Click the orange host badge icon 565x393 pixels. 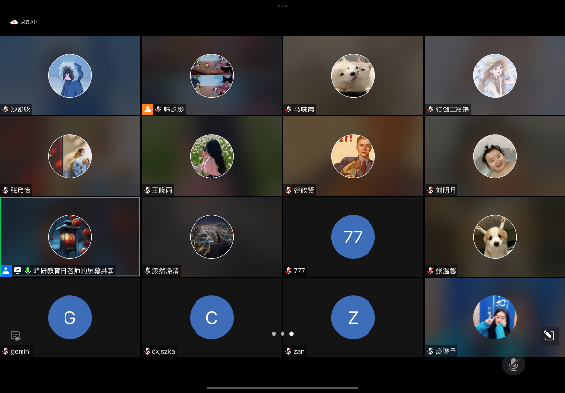pyautogui.click(x=148, y=109)
